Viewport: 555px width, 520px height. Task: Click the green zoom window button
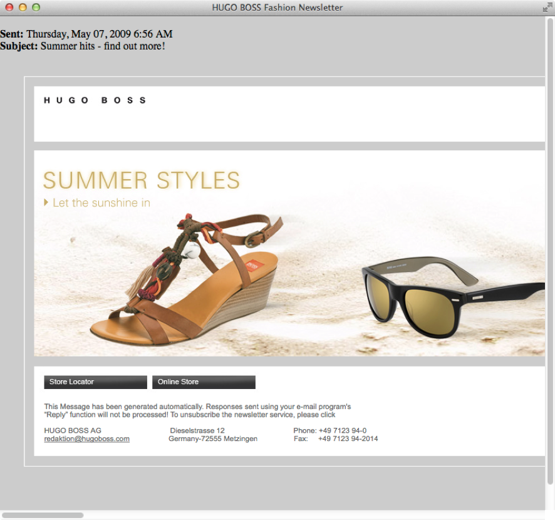(36, 8)
